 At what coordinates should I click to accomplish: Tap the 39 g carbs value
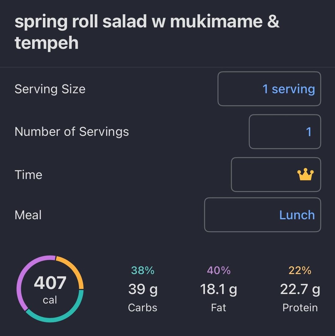tap(143, 289)
